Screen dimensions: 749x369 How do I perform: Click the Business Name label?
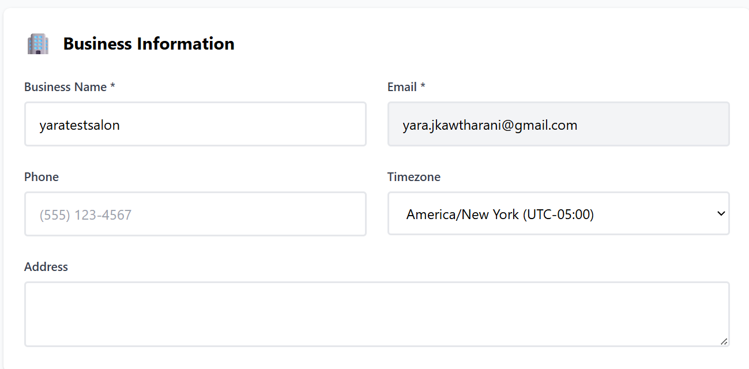[x=65, y=87]
